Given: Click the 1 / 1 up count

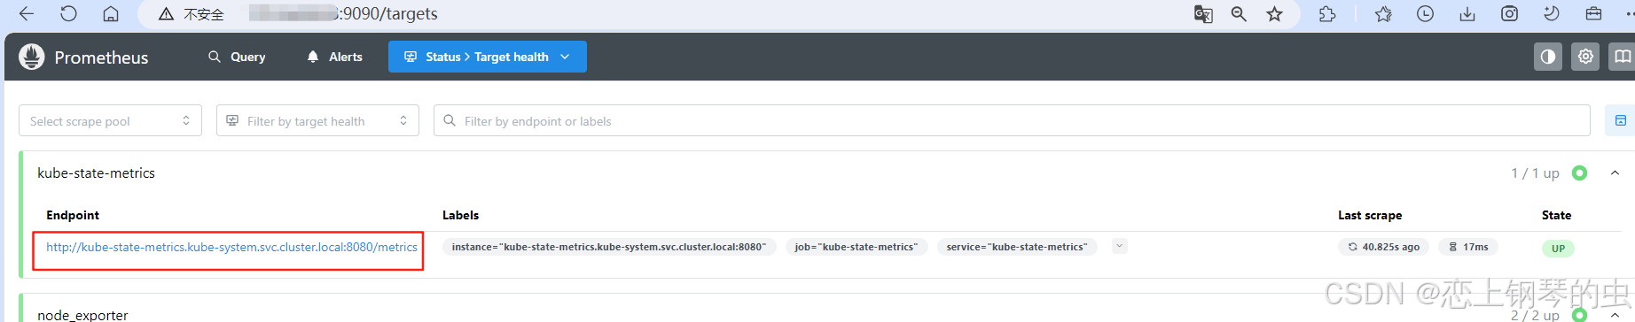Looking at the screenshot, I should [x=1535, y=173].
